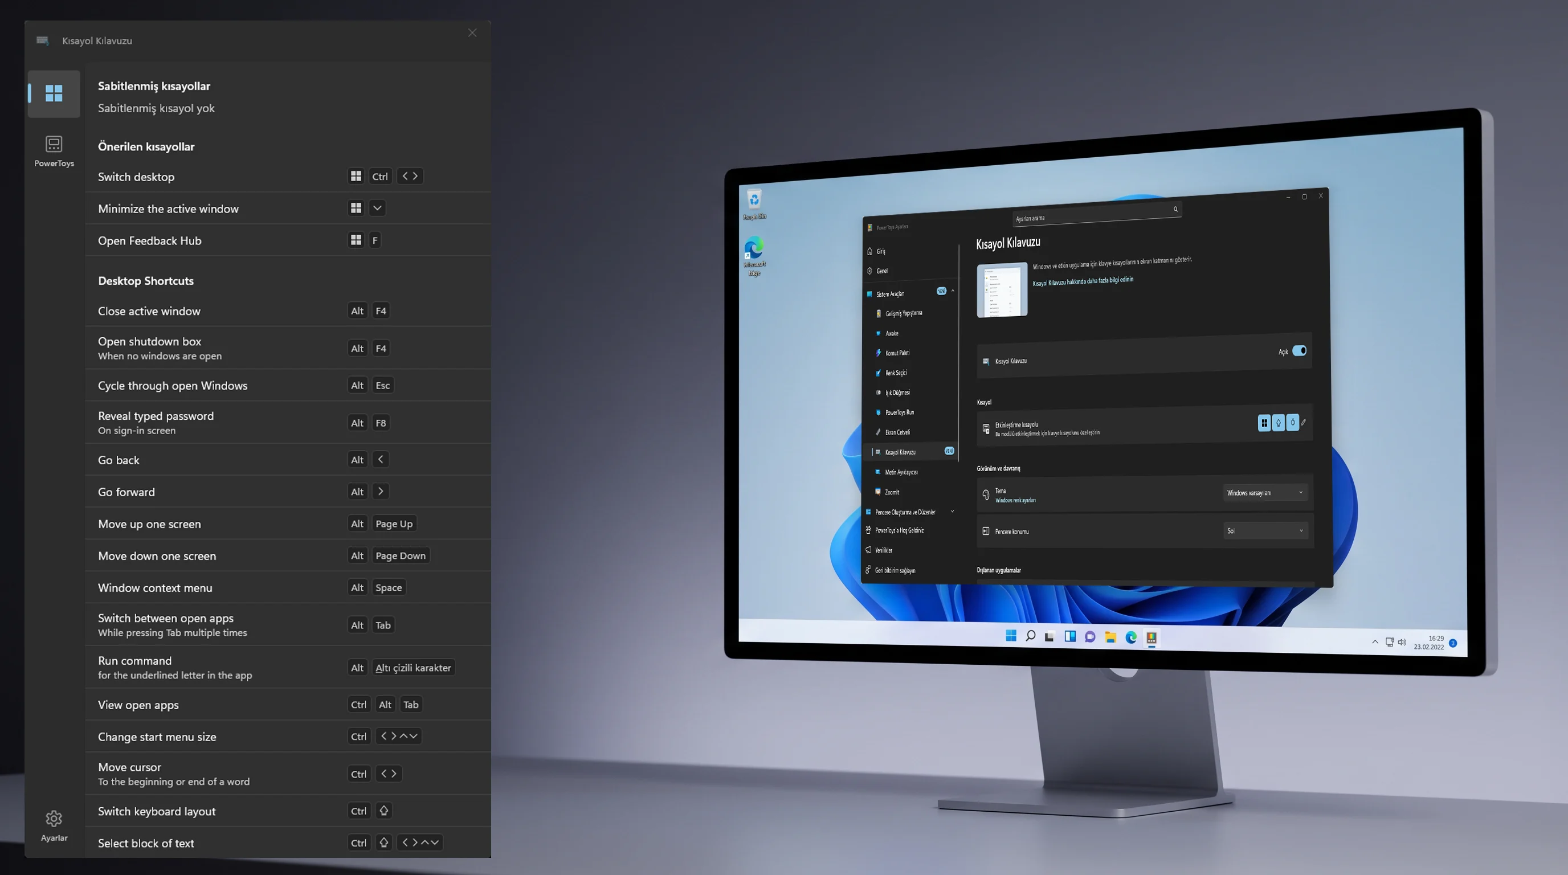Turn off the Kısayol Kılavuzu Açık toggle
Image resolution: width=1568 pixels, height=875 pixels.
point(1300,350)
